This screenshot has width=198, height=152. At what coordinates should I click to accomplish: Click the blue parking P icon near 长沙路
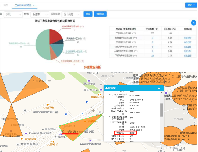point(87,102)
